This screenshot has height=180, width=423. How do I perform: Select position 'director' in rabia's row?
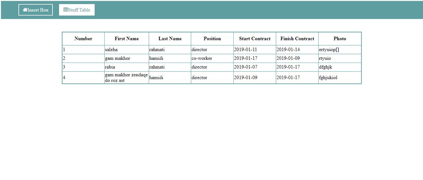(212, 67)
